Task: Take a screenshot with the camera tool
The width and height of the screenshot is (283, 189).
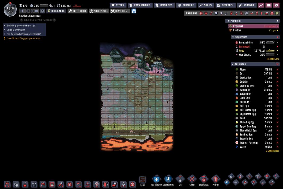Action: click(227, 183)
